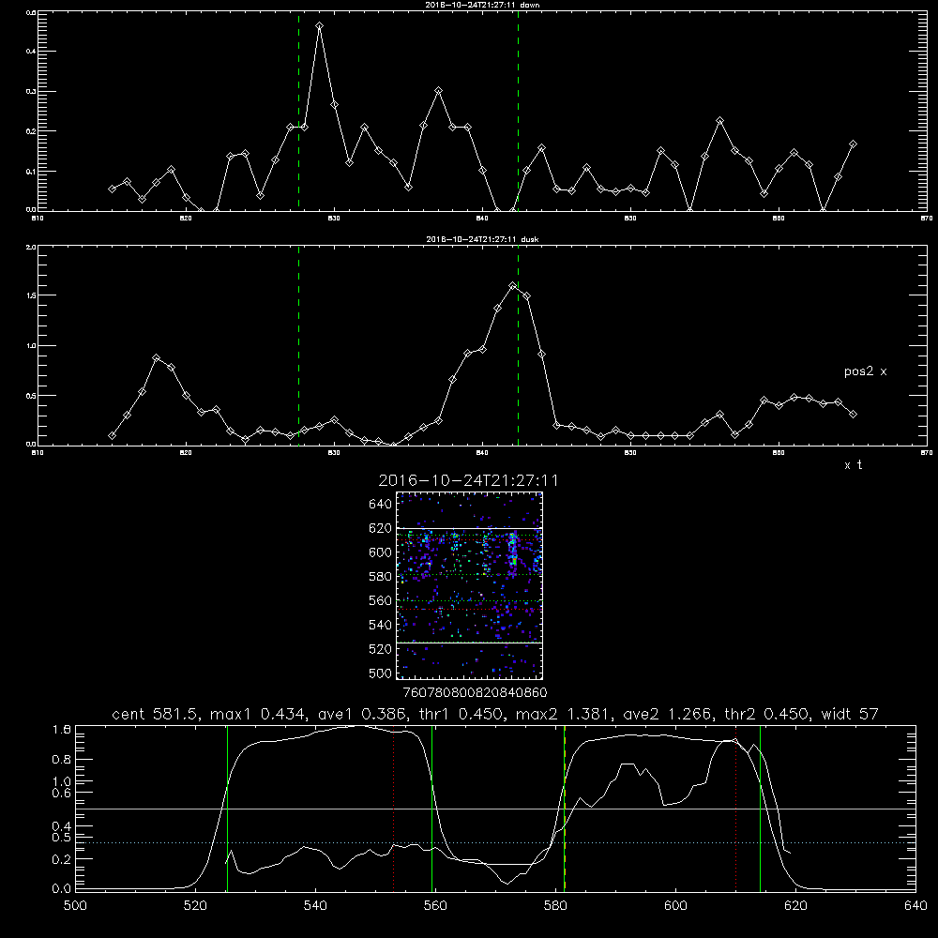Click the large timestamp title above the image
Image resolution: width=938 pixels, height=938 pixels.
468,481
